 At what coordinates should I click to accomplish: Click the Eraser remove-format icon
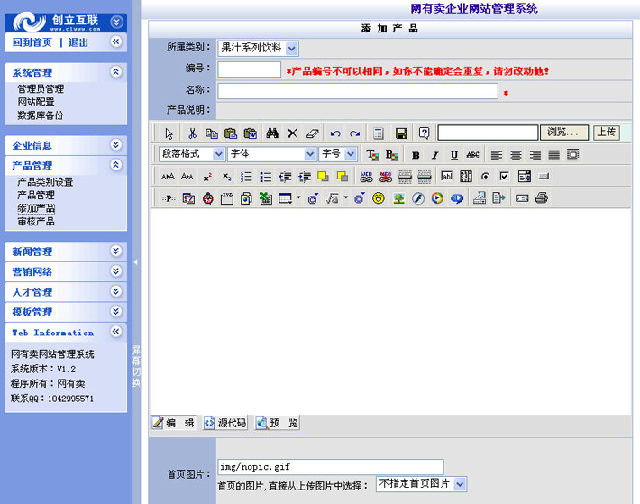(x=312, y=133)
